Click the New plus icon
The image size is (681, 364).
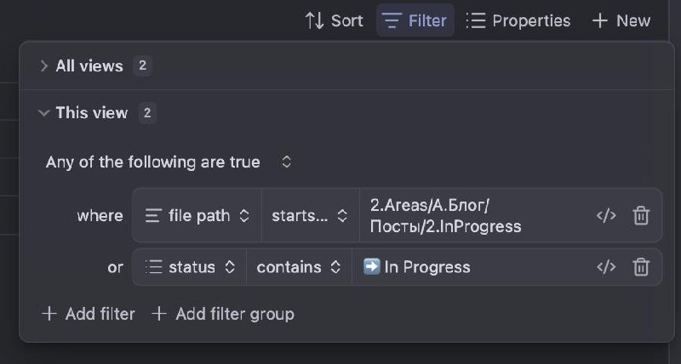click(600, 20)
